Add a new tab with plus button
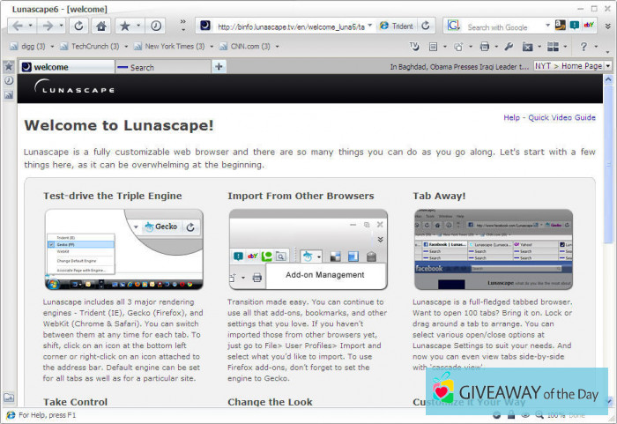 [219, 66]
